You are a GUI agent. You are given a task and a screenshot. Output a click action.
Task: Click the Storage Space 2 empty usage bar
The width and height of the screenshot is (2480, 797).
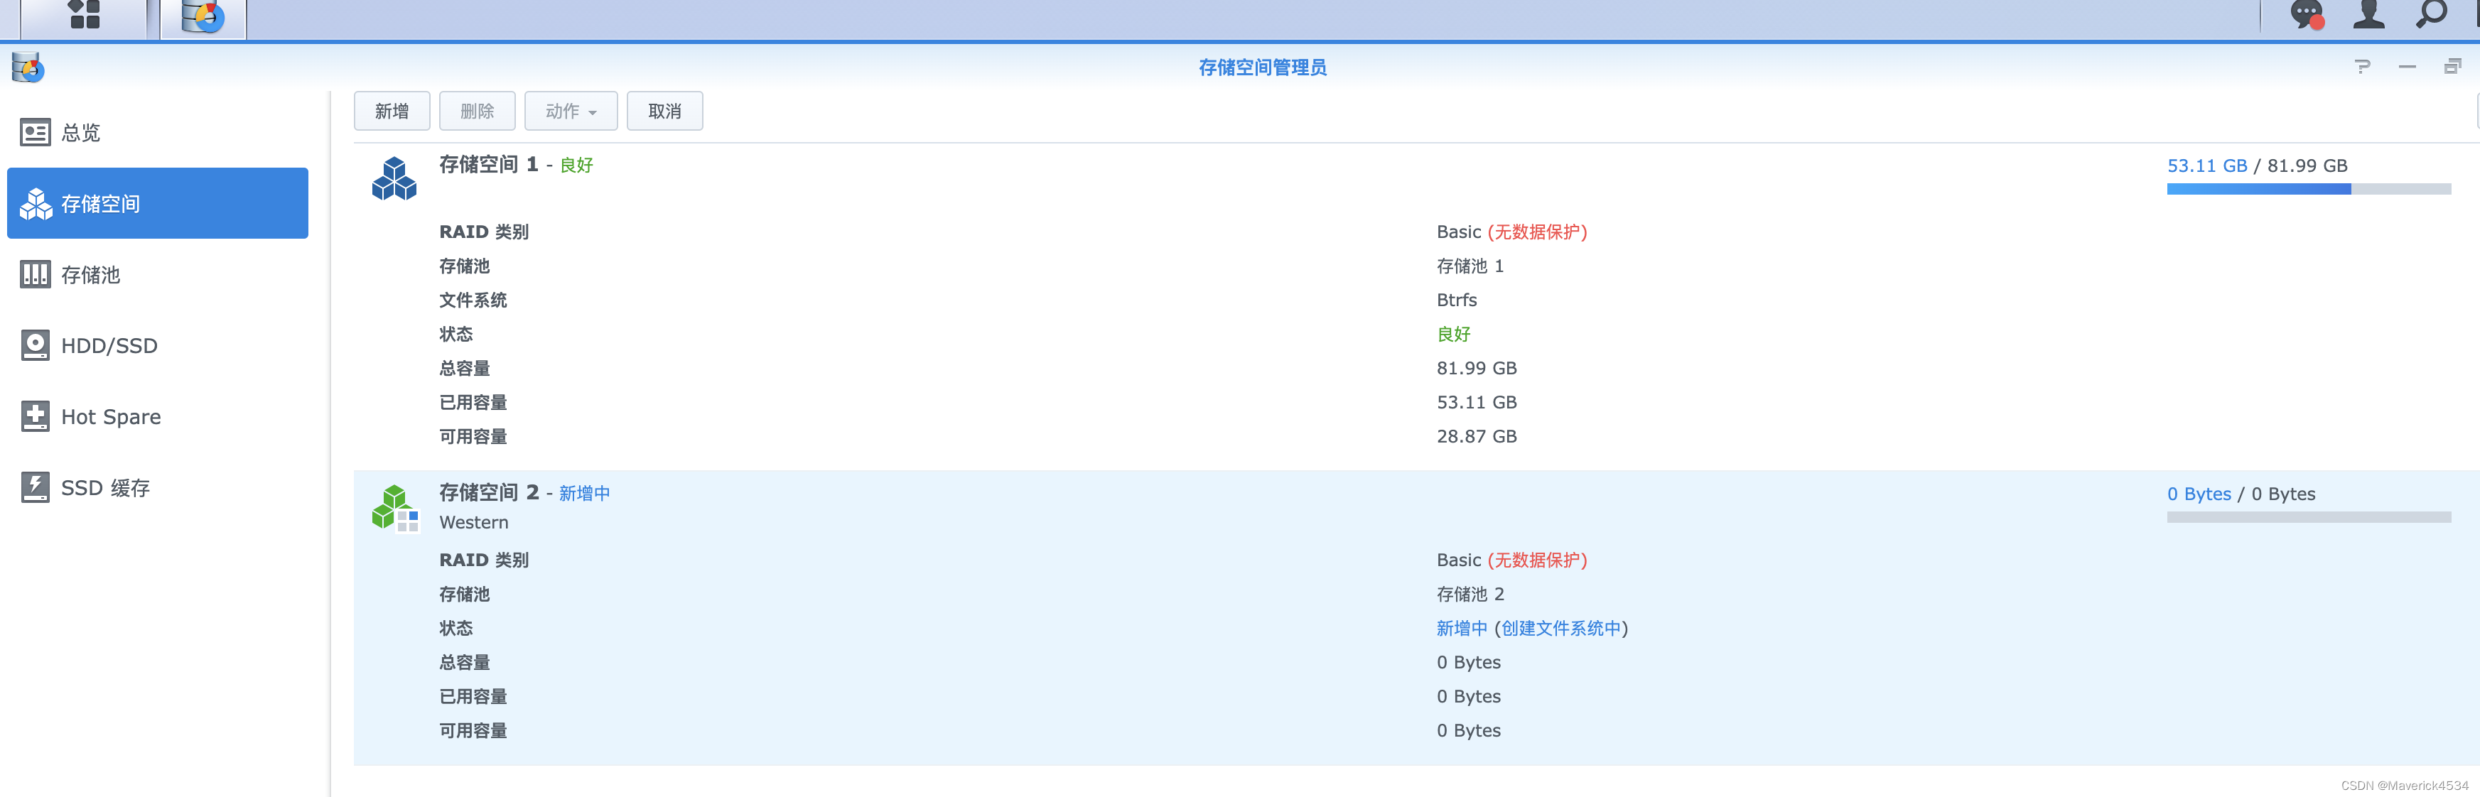click(2307, 518)
